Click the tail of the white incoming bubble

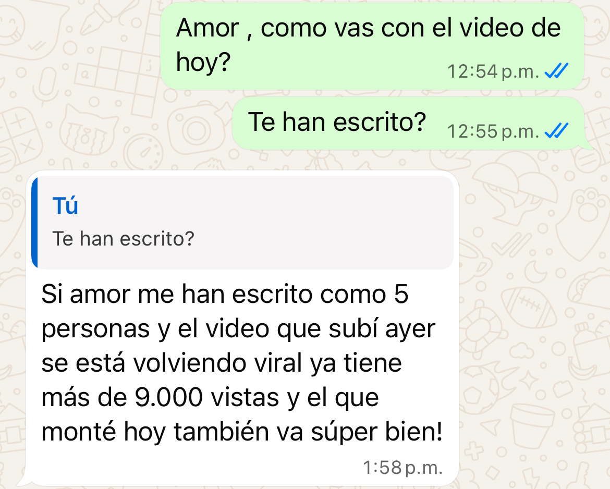[x=22, y=480]
